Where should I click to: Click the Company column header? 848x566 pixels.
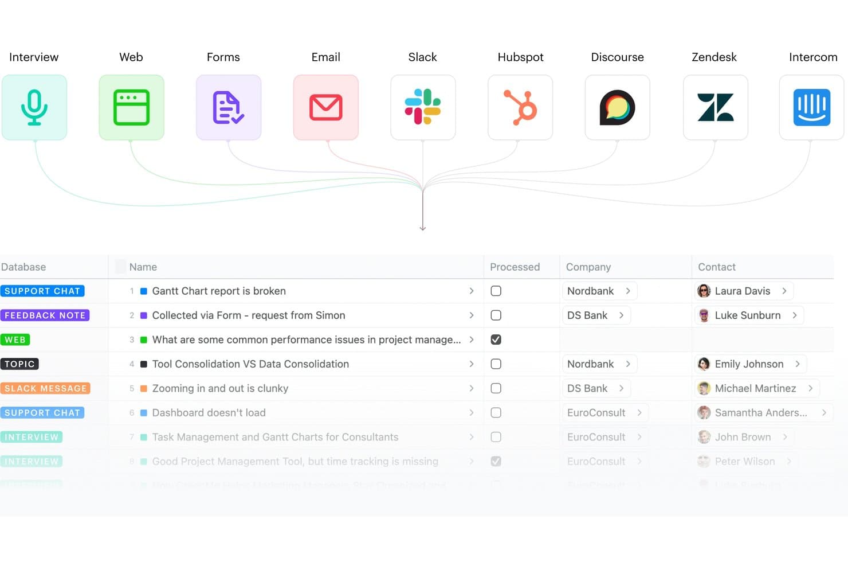[x=588, y=267]
